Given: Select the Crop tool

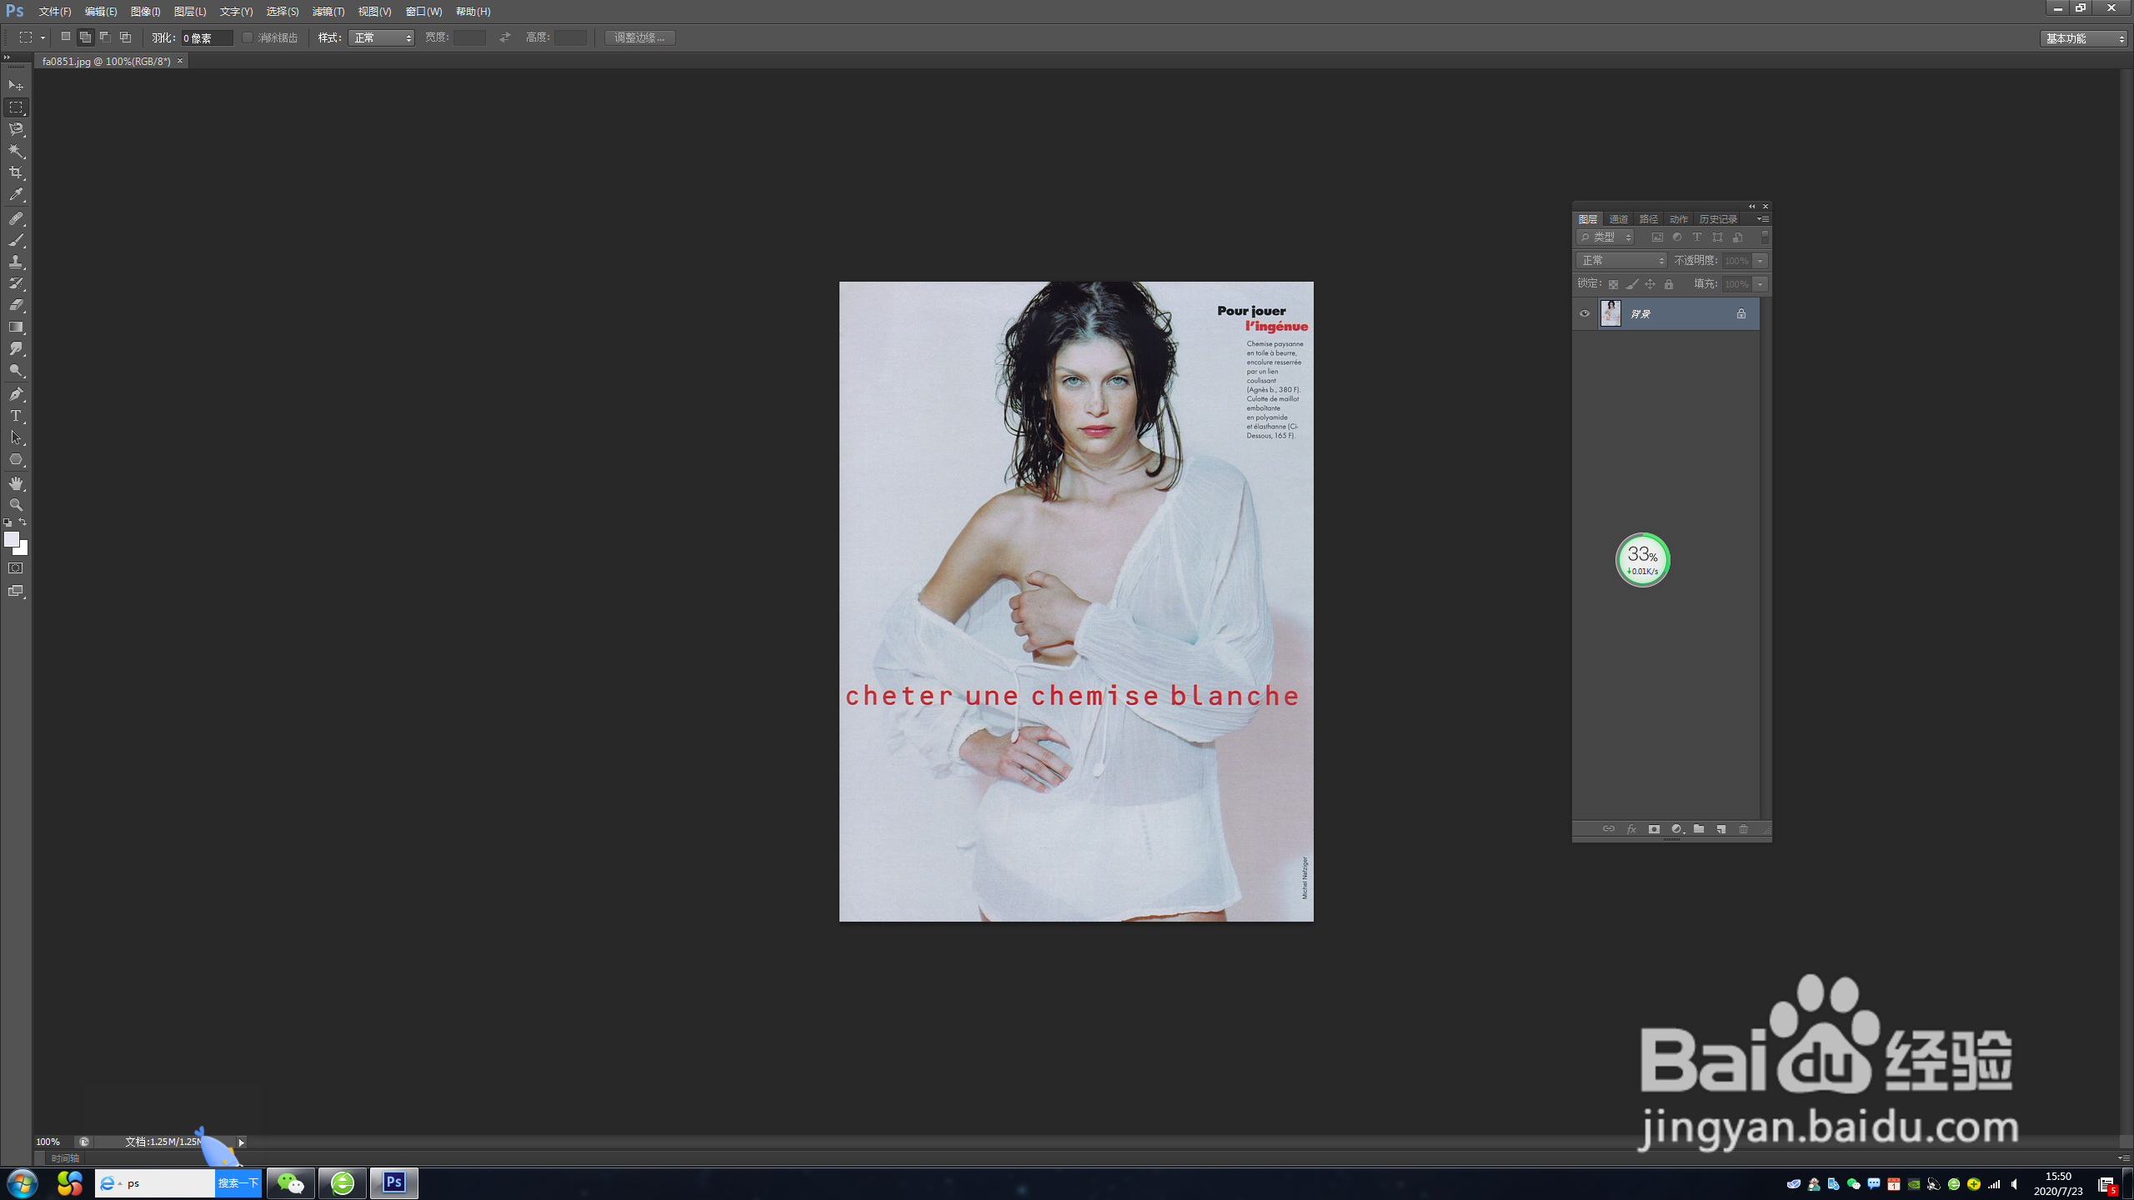Looking at the screenshot, I should 16,172.
